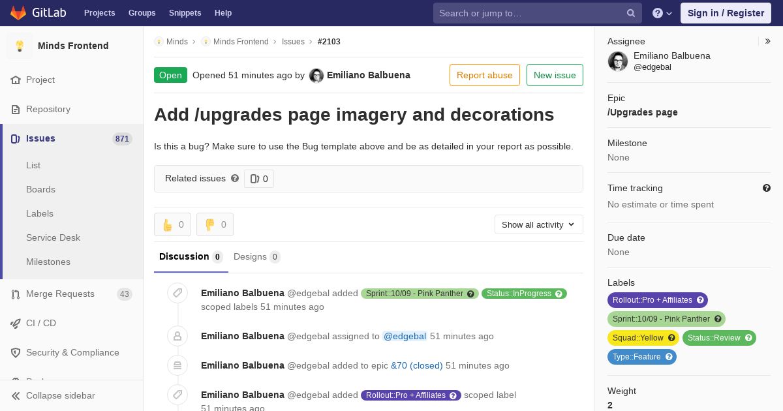
Task: Click the Time tracking help icon
Action: coord(767,188)
